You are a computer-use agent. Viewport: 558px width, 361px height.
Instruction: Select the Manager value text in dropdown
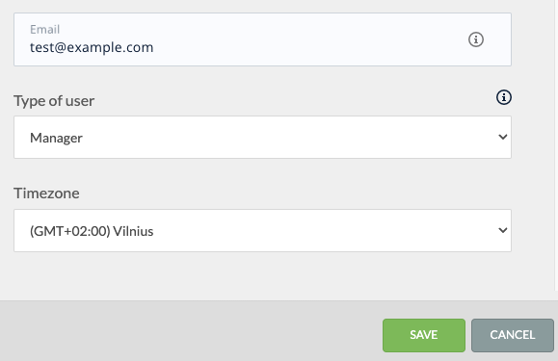[x=56, y=138]
